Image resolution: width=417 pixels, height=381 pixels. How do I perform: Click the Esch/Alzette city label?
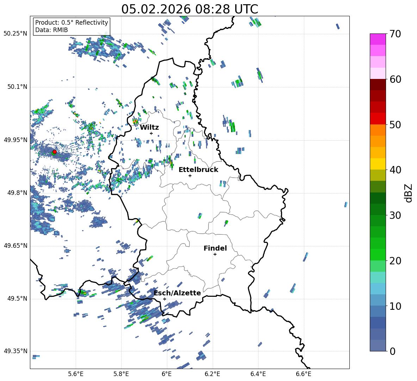click(x=177, y=293)
